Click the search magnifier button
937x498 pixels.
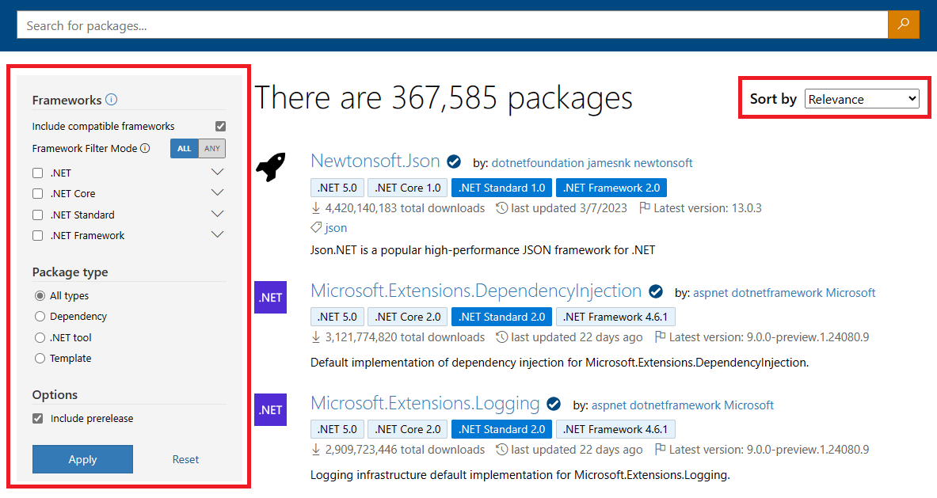point(903,25)
